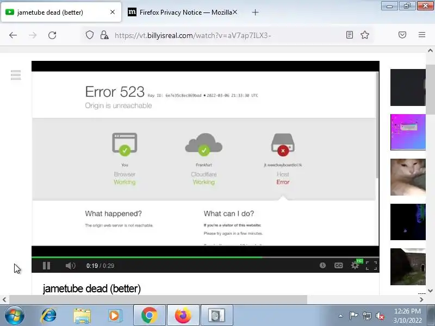Open Action Center flag icon
The image size is (435, 326).
coord(353,316)
